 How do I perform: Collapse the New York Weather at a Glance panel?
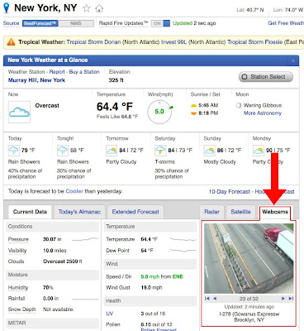[x=292, y=60]
